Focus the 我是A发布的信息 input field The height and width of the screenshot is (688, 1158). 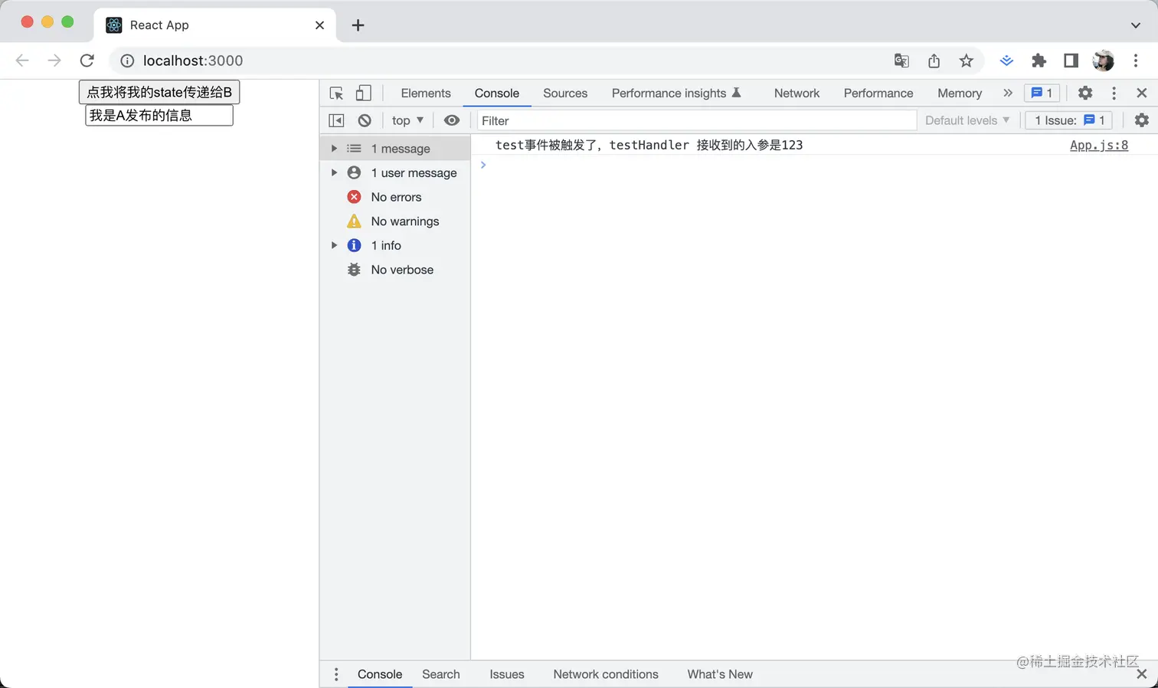tap(159, 115)
